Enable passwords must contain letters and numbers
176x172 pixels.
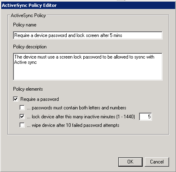pos(22,108)
